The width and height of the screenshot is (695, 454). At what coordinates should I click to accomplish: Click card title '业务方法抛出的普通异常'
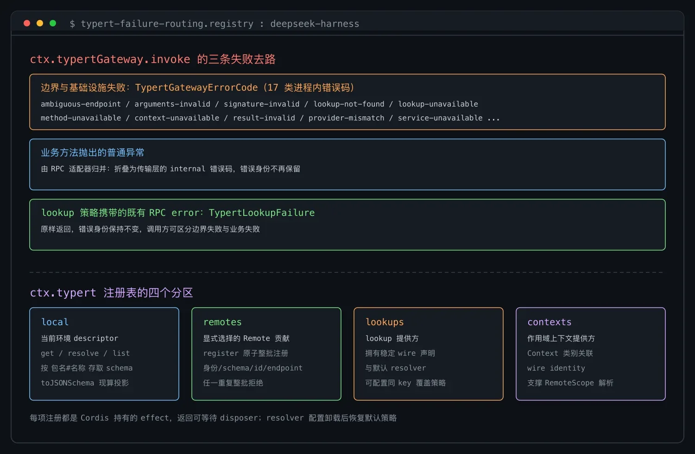pyautogui.click(x=93, y=152)
